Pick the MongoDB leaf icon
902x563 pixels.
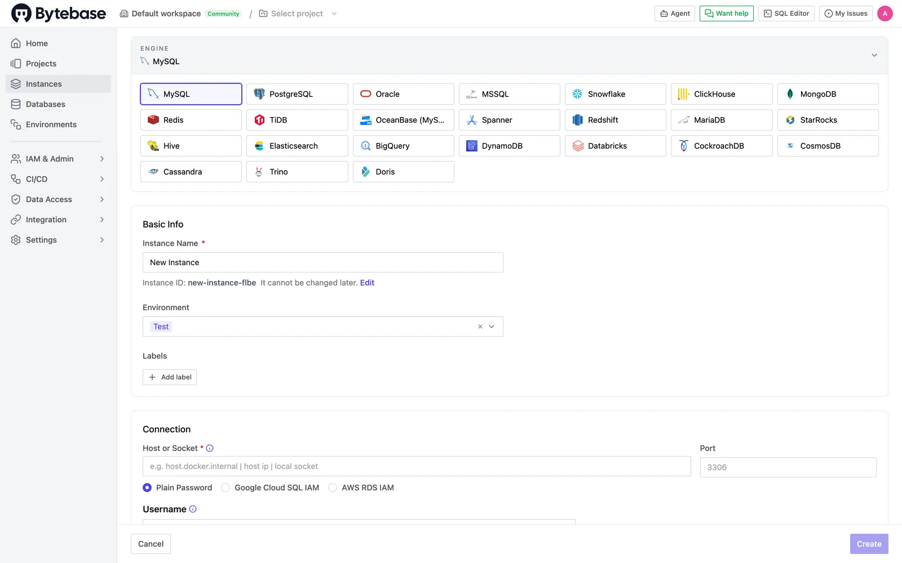(790, 94)
